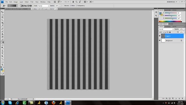Open Skype from the taskbar

click(x=10, y=103)
